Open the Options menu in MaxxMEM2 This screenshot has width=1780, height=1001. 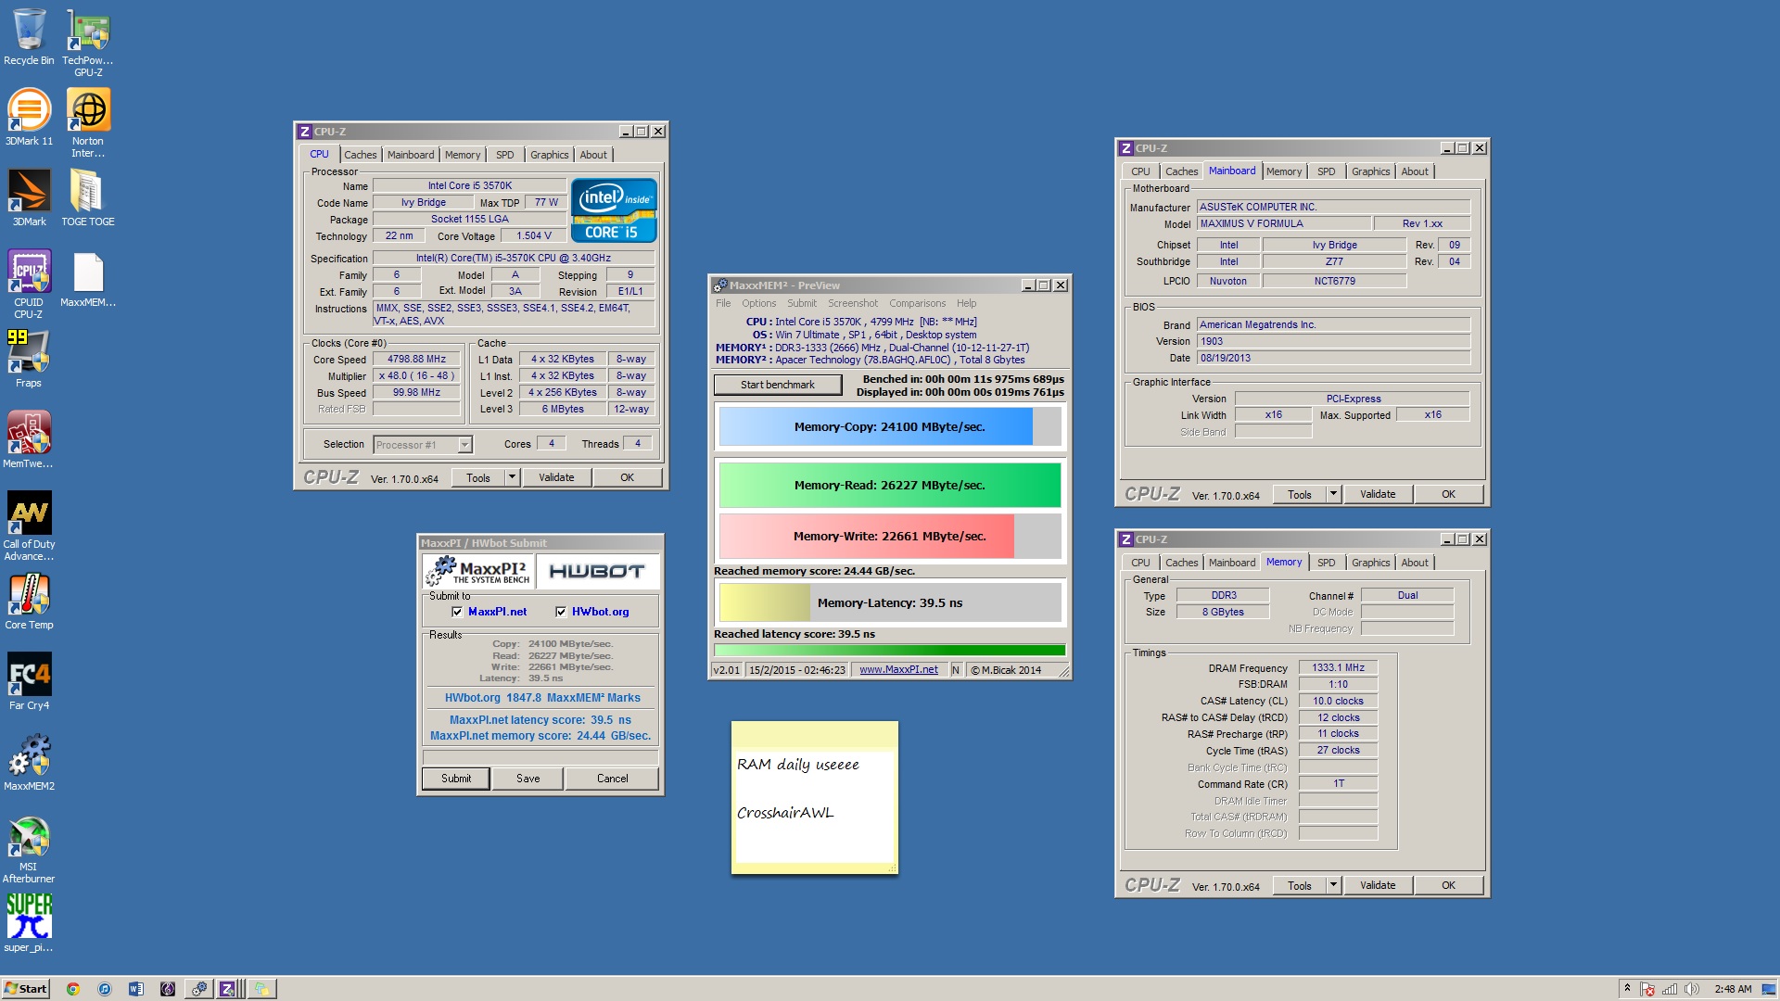pos(758,303)
